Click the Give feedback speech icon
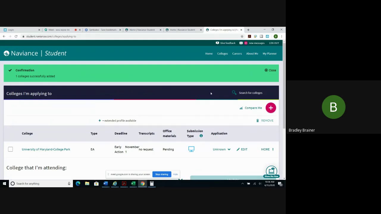Image resolution: width=381 pixels, height=214 pixels. pos(217,43)
